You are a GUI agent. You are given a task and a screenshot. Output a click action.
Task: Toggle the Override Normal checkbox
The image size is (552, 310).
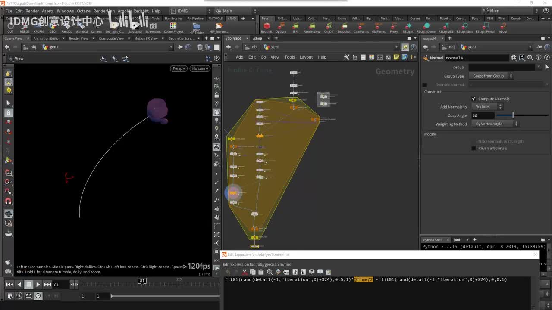click(x=425, y=85)
